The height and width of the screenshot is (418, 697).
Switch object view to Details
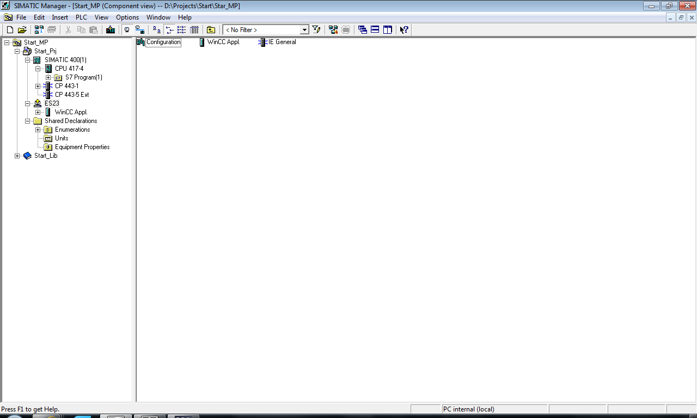pyautogui.click(x=194, y=30)
